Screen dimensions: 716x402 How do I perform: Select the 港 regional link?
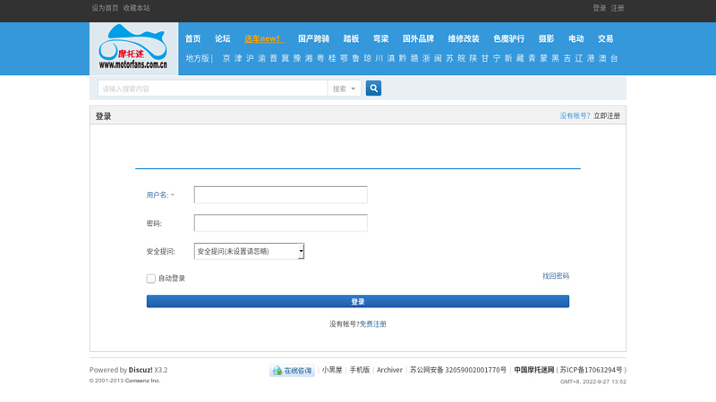591,58
